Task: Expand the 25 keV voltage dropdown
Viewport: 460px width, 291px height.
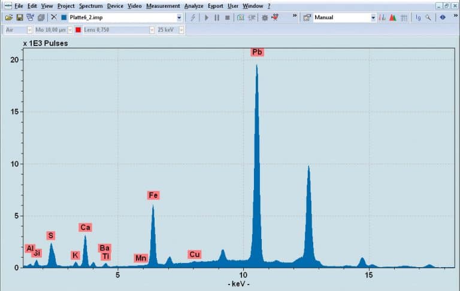Action: pos(181,29)
